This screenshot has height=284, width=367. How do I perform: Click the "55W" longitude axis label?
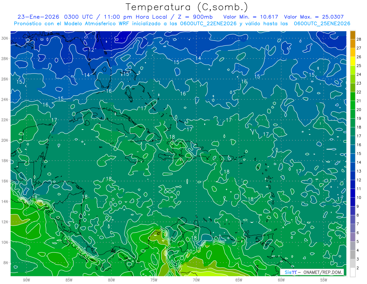pos(324,280)
